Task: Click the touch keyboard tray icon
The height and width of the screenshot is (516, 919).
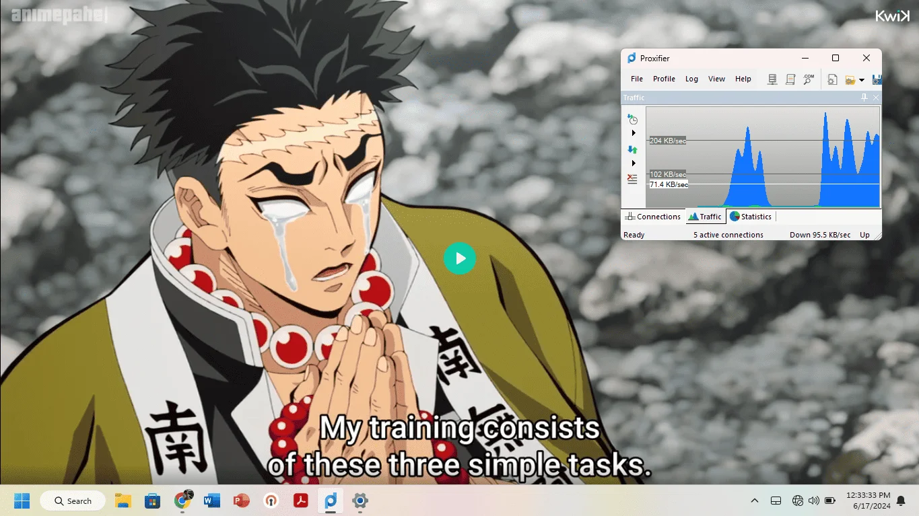Action: click(776, 501)
